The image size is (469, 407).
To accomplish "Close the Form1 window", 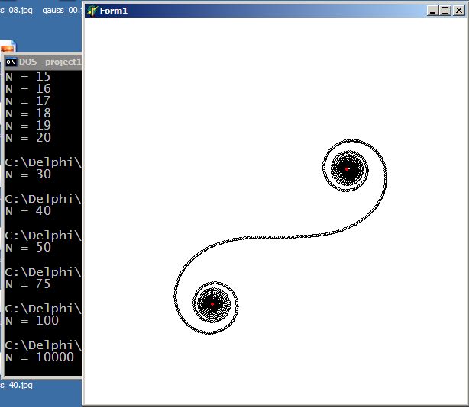I will 458,11.
